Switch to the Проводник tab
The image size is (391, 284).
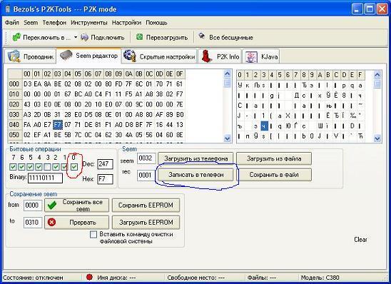(x=30, y=56)
